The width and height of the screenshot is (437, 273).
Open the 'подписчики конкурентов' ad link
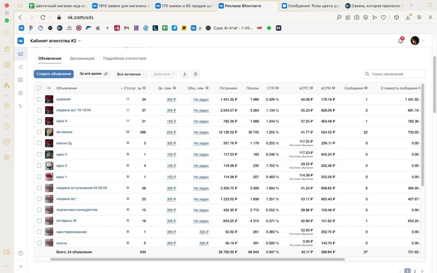pos(77,210)
